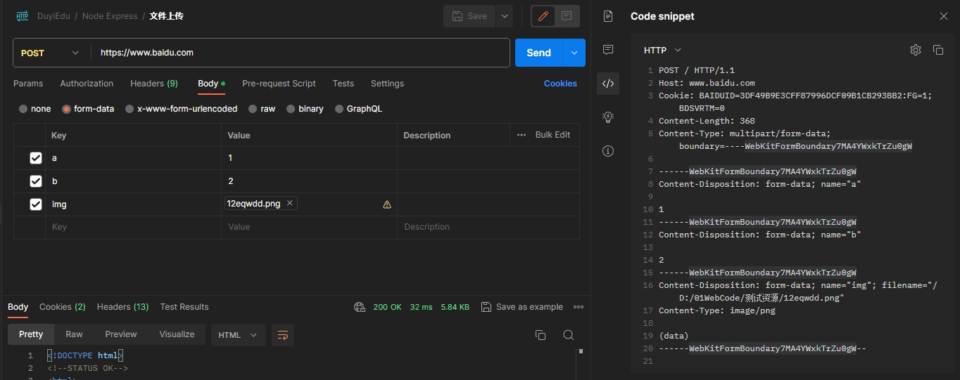Open the request info icon in sidebar
This screenshot has width=960, height=380.
point(608,151)
